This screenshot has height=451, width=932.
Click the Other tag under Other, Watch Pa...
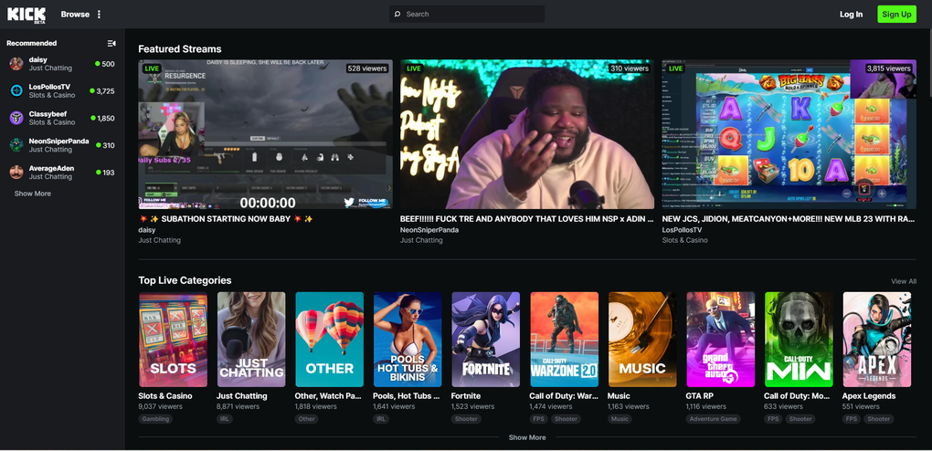(307, 419)
